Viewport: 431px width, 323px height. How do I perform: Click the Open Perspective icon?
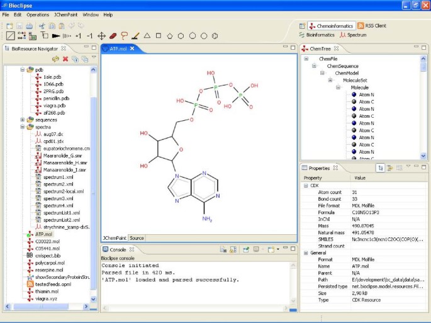(x=302, y=26)
